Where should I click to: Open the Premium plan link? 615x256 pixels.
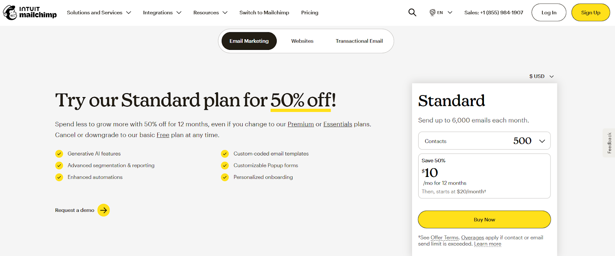click(301, 124)
